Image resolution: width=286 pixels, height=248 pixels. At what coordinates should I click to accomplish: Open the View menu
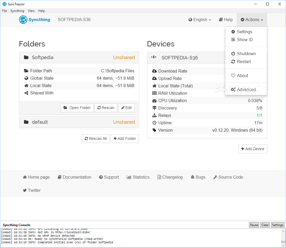pos(31,11)
